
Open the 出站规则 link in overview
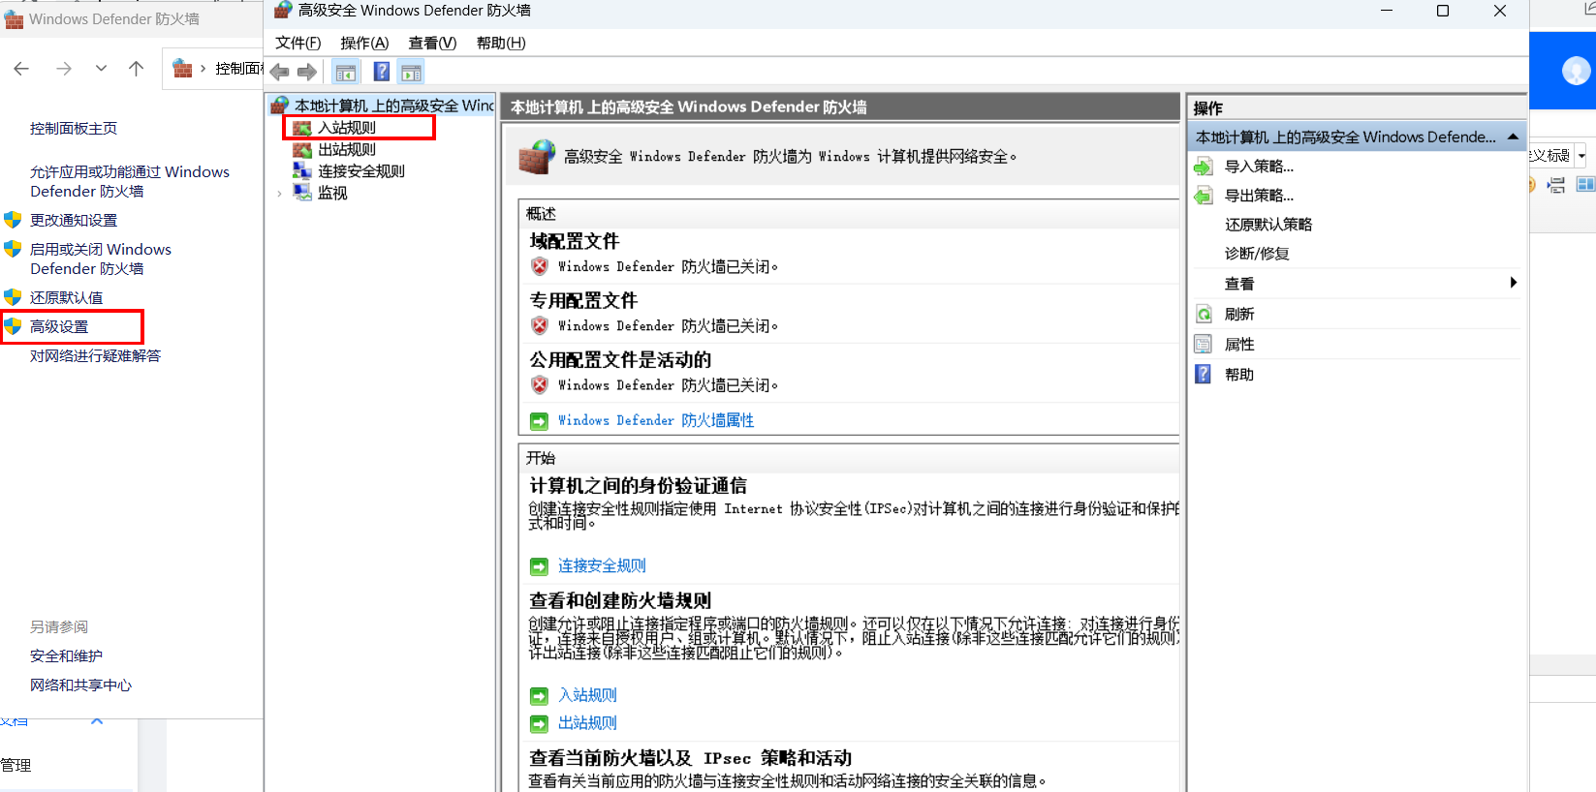587,723
